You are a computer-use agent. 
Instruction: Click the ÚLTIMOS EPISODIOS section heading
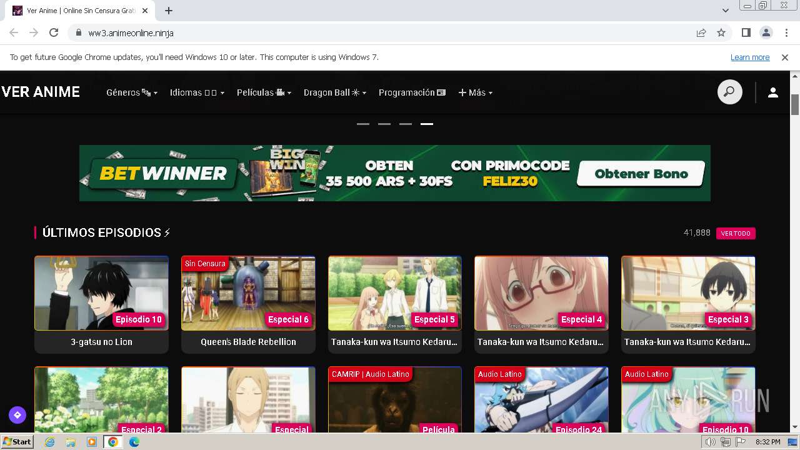point(106,232)
